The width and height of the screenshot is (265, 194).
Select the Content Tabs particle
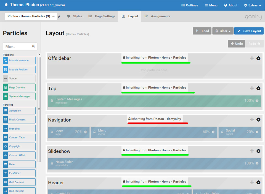coord(19,137)
